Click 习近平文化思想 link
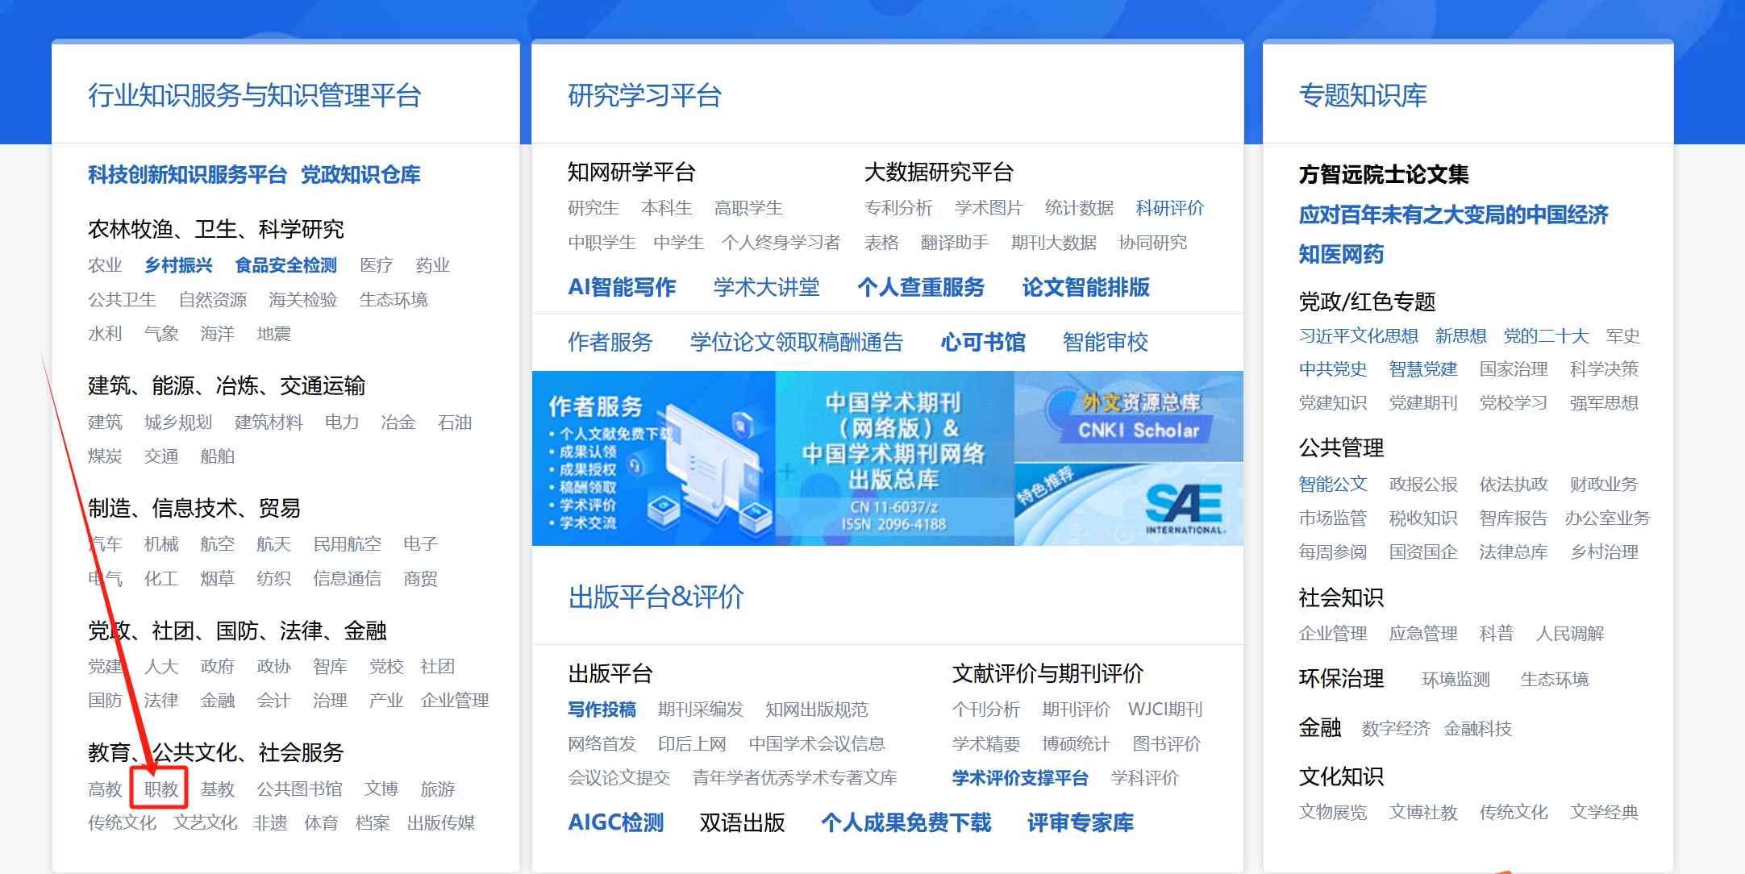1745x874 pixels. click(x=1358, y=335)
